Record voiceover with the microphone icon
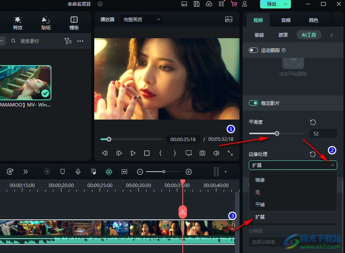This screenshot has width=345, height=253. pos(78,172)
